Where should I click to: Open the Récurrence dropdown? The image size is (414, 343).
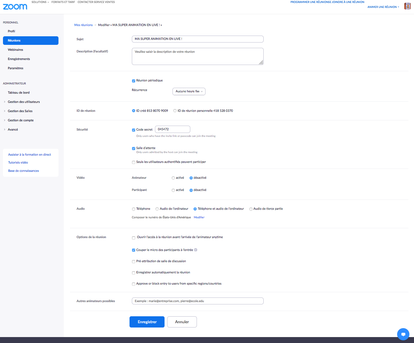pos(189,91)
